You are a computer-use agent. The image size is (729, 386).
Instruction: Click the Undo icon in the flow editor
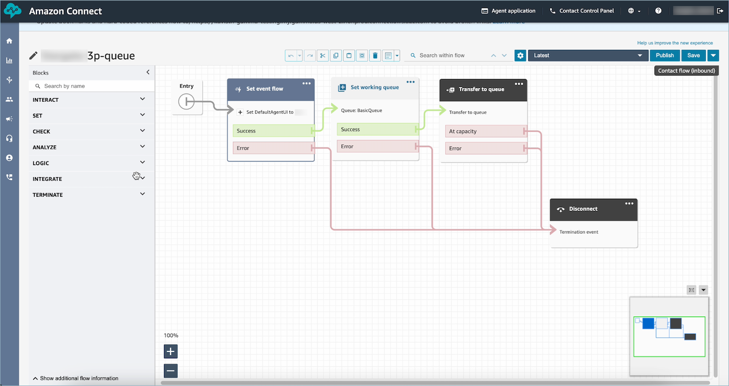[x=292, y=55]
